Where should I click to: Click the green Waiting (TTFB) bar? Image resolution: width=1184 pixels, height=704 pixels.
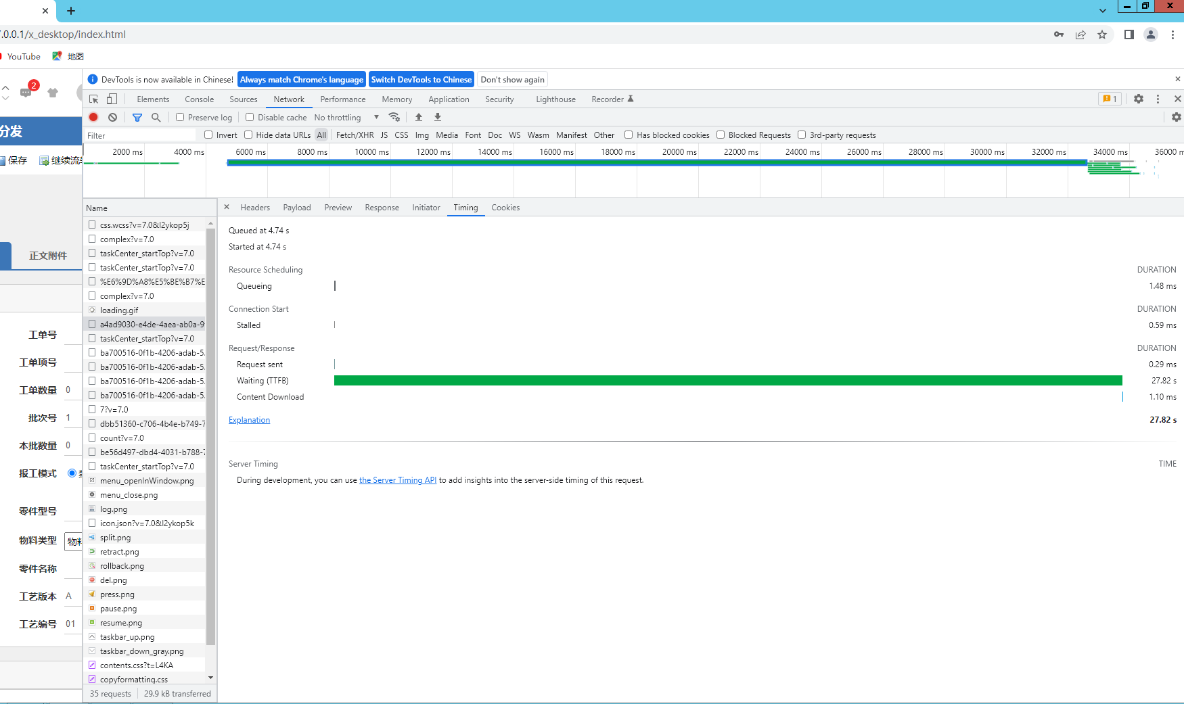point(728,380)
